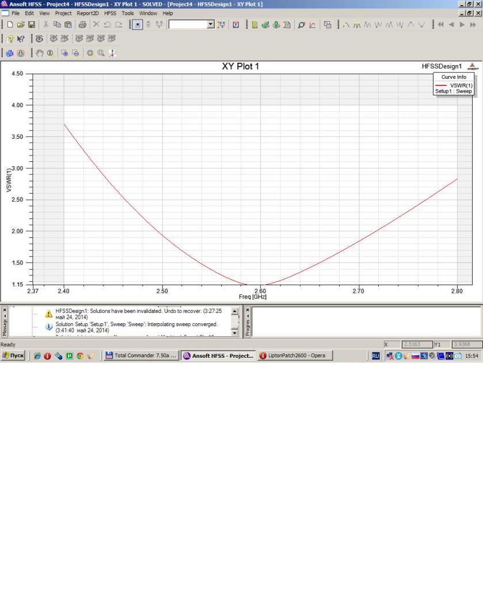
Task: Click the yellow Add Solution Setup icon
Action: [254, 25]
